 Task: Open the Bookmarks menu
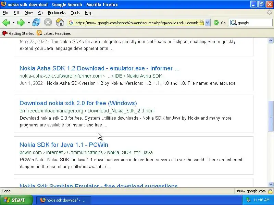coord(57,13)
